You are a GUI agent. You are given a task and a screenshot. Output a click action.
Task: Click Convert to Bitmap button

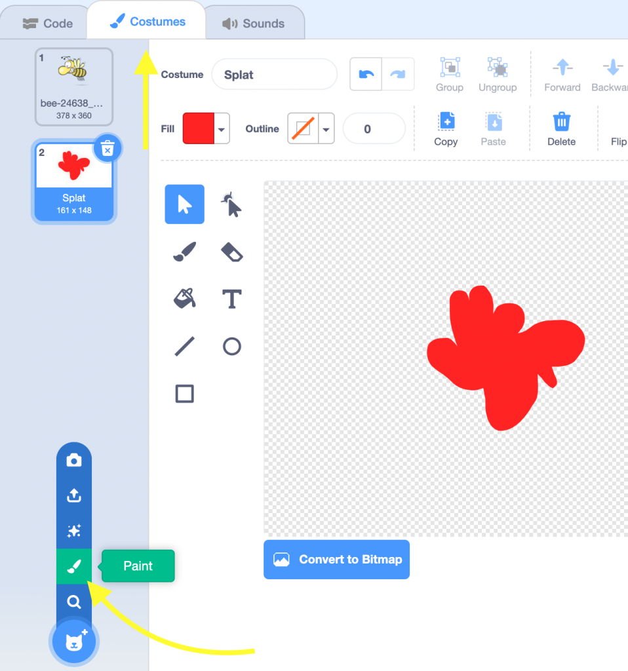point(336,560)
